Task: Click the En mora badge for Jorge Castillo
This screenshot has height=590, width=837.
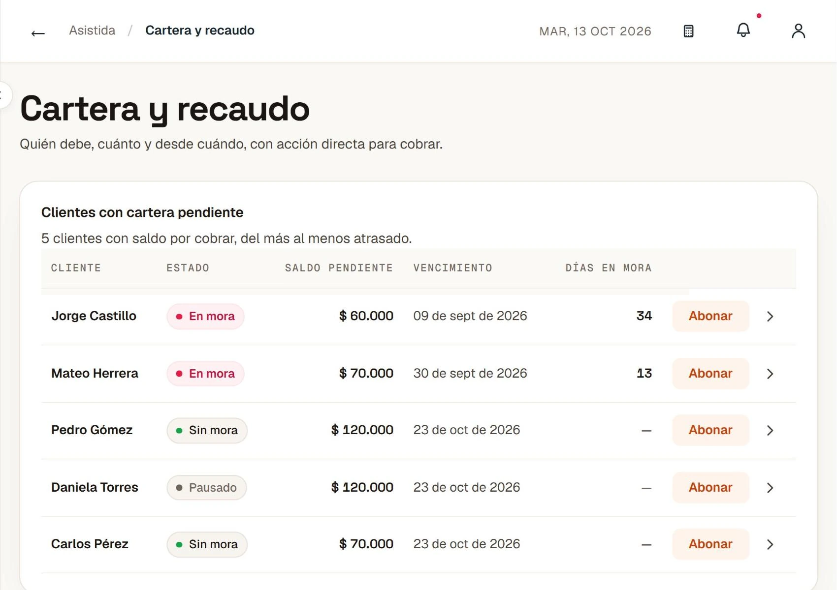Action: tap(205, 316)
